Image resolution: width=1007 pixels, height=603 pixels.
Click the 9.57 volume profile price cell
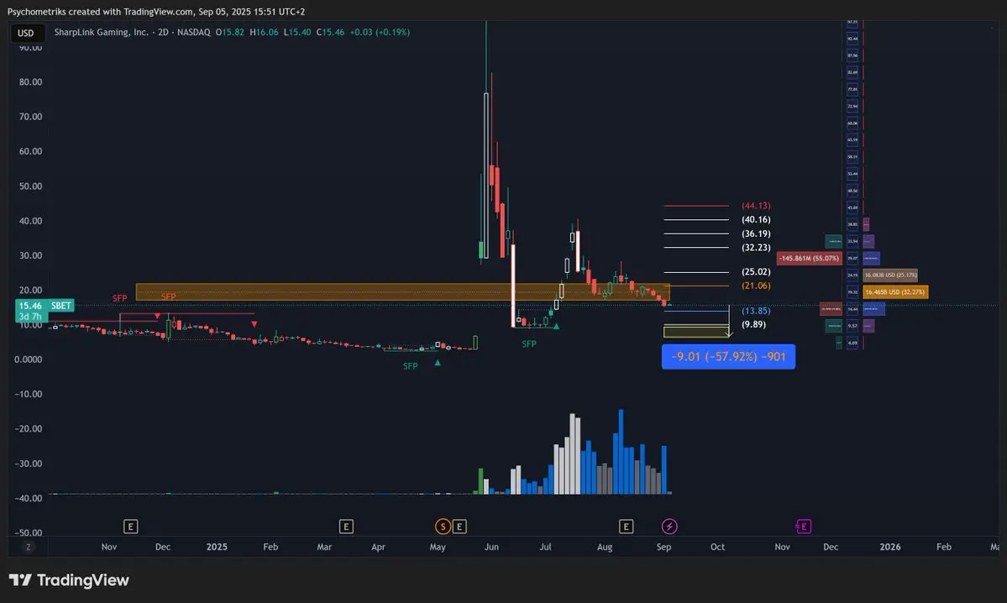click(x=852, y=326)
